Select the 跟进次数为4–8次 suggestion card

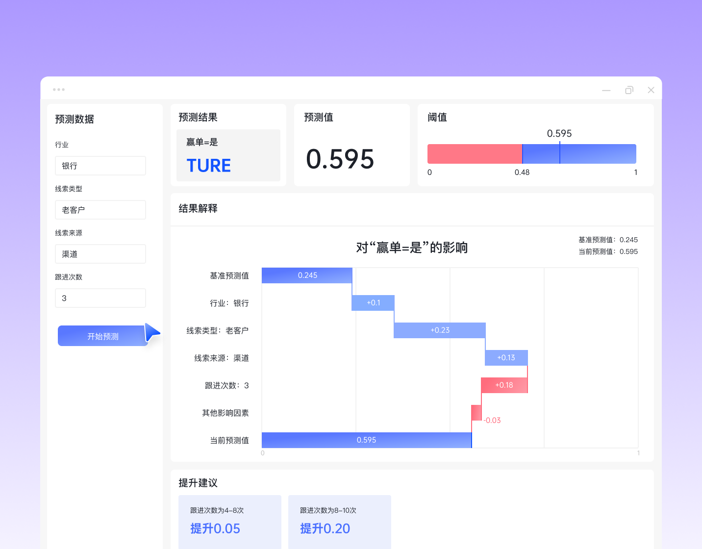point(230,521)
